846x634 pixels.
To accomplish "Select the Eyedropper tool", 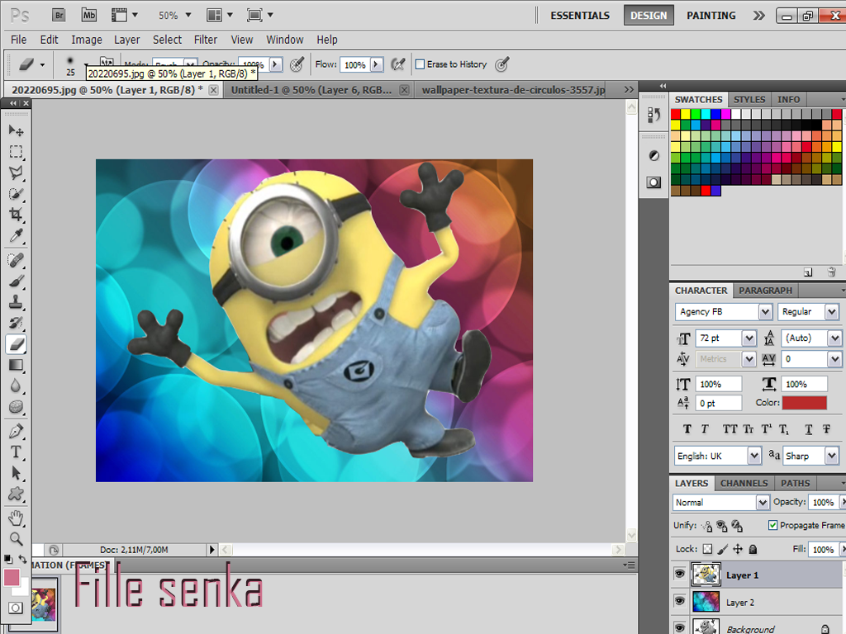I will point(16,235).
